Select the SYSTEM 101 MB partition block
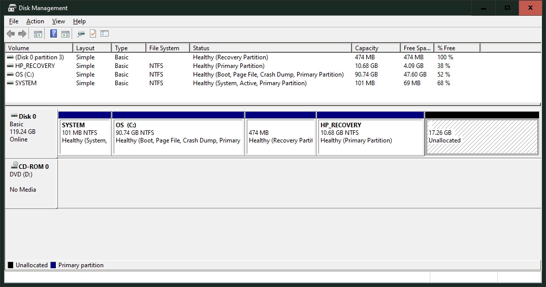 (84, 136)
